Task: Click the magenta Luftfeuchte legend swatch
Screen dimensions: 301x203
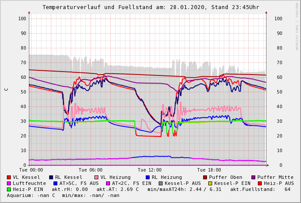Action: click(9, 183)
